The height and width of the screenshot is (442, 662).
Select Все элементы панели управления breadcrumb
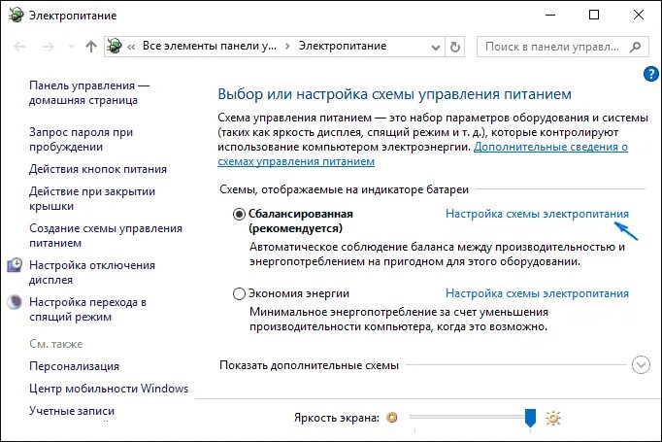(x=210, y=46)
